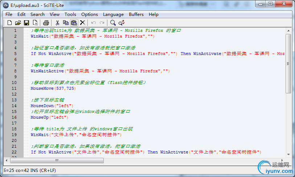Click the horizontal scrollbar thumb
This screenshot has height=177, width=295.
coord(57,160)
